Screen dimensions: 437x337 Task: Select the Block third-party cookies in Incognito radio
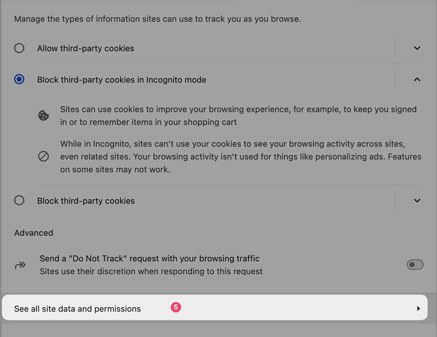point(19,79)
